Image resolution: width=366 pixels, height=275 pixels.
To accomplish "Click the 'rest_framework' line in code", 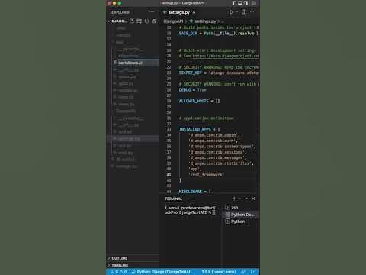I will (207, 175).
